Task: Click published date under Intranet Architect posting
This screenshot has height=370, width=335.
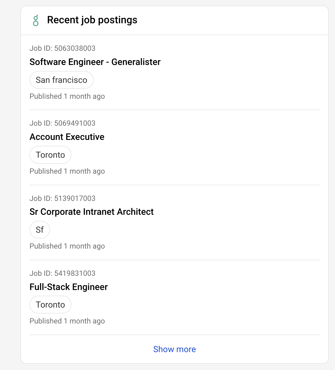Action: tap(67, 246)
